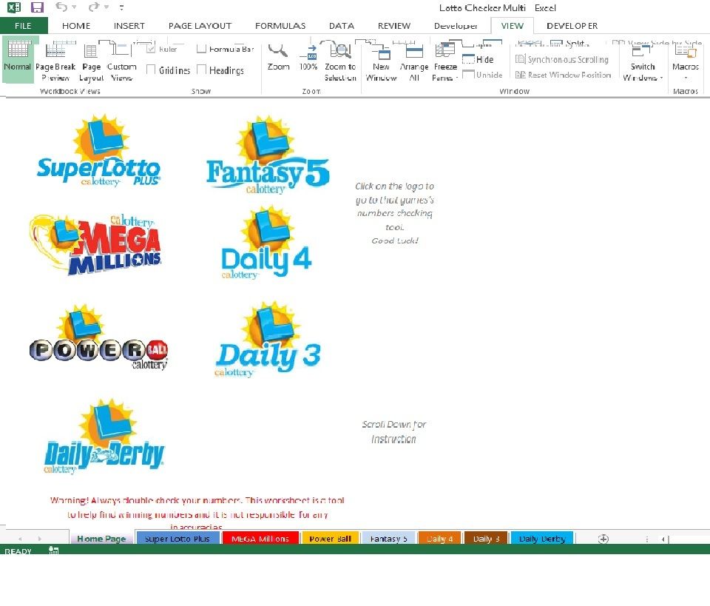The image size is (710, 606).
Task: Click the Mega Millions logo
Action: [x=95, y=245]
